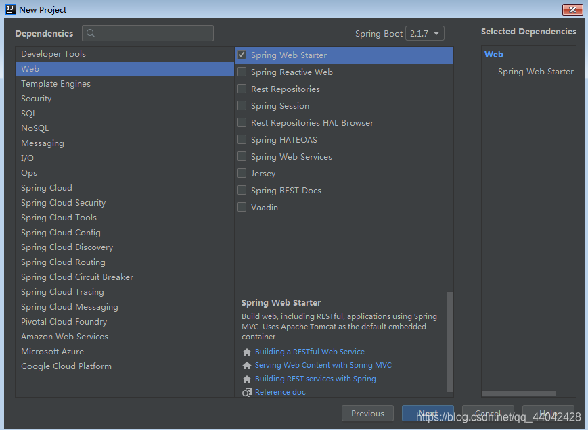Click the home icon beside Building REST services

(x=247, y=379)
